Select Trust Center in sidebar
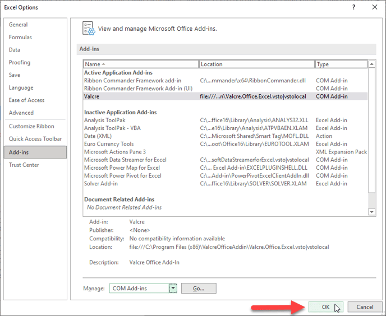The image size is (386, 316). click(24, 165)
